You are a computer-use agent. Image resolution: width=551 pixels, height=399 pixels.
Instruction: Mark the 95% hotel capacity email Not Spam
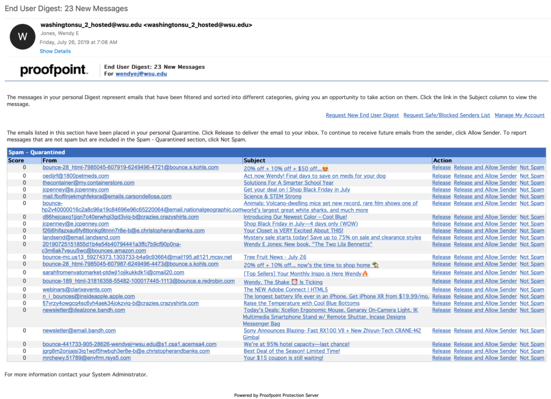click(x=532, y=345)
